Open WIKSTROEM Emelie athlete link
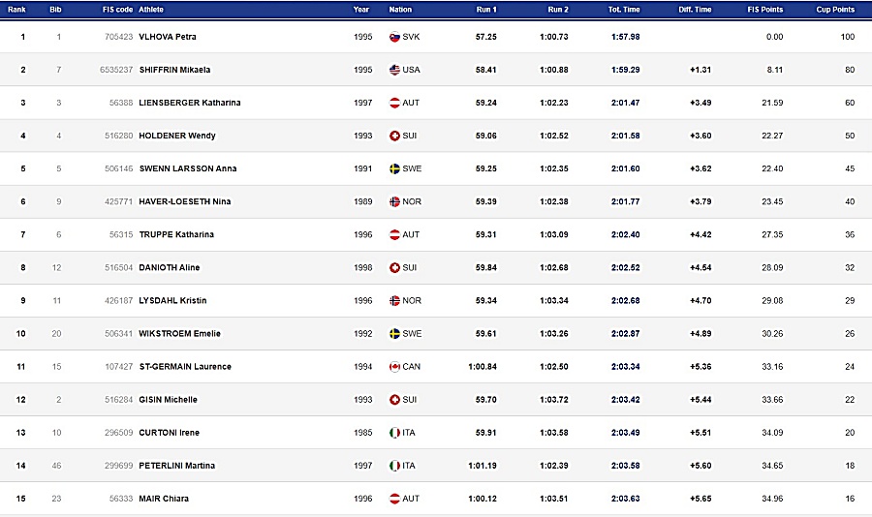 tap(179, 334)
